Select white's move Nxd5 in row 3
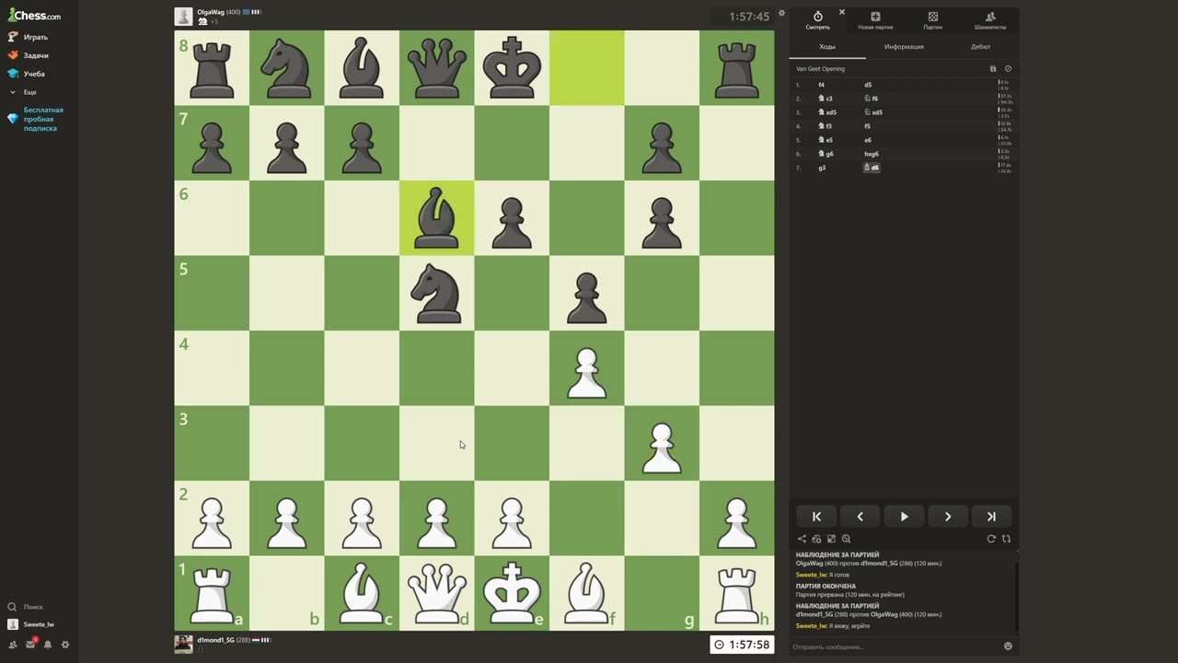This screenshot has height=663, width=1178. [x=827, y=112]
